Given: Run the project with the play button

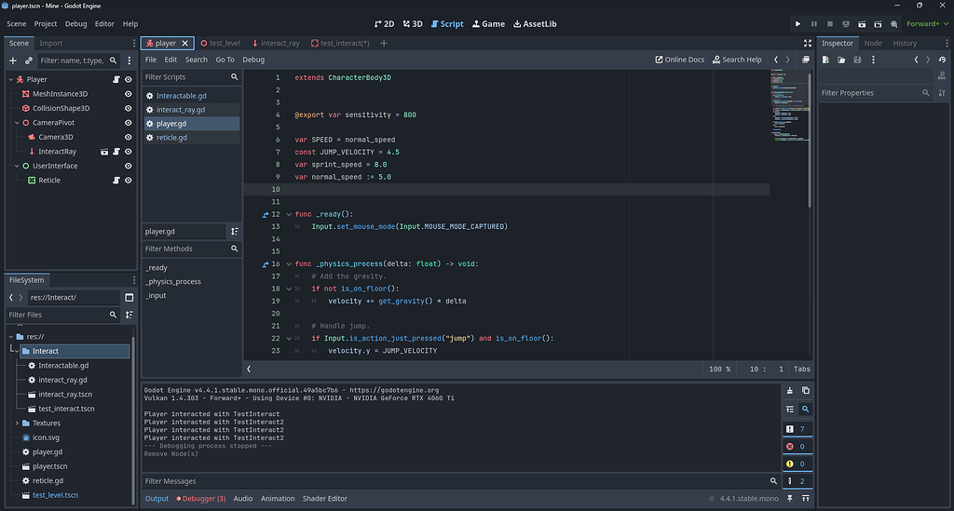Looking at the screenshot, I should 797,23.
